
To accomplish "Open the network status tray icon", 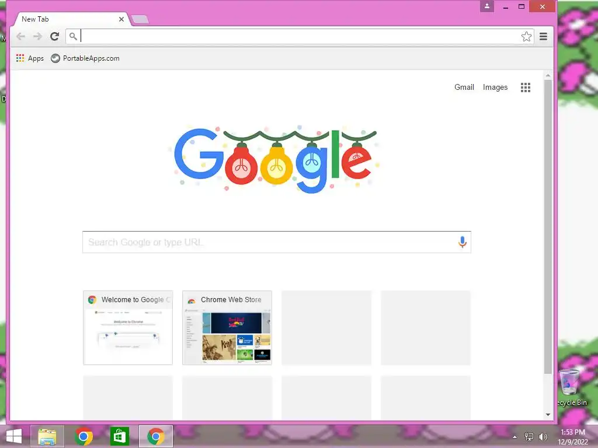I will pos(529,436).
